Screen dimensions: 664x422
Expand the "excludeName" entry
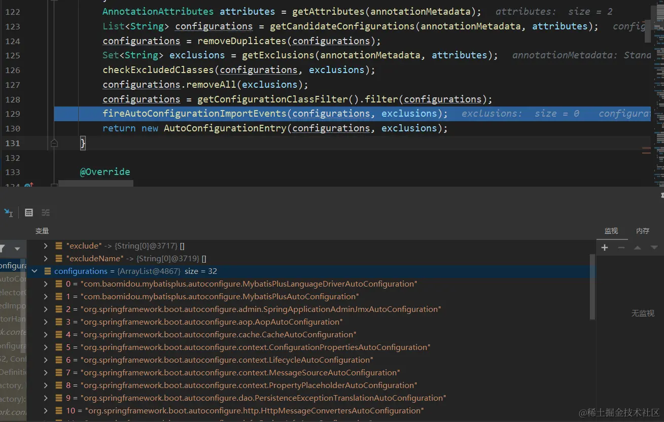(x=46, y=259)
